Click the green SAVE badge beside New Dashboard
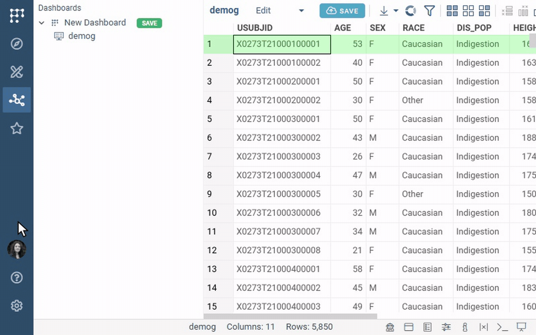This screenshot has width=536, height=335. 149,23
